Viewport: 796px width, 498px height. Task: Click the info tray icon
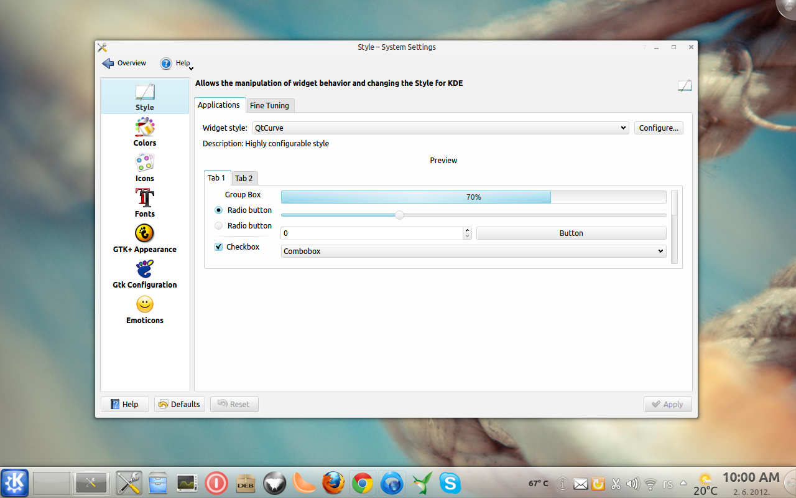pyautogui.click(x=563, y=484)
